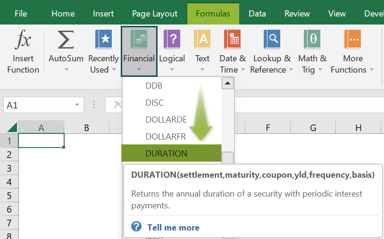The width and height of the screenshot is (384, 239).
Task: Open the Name Box dropdown arrow
Action: 77,105
